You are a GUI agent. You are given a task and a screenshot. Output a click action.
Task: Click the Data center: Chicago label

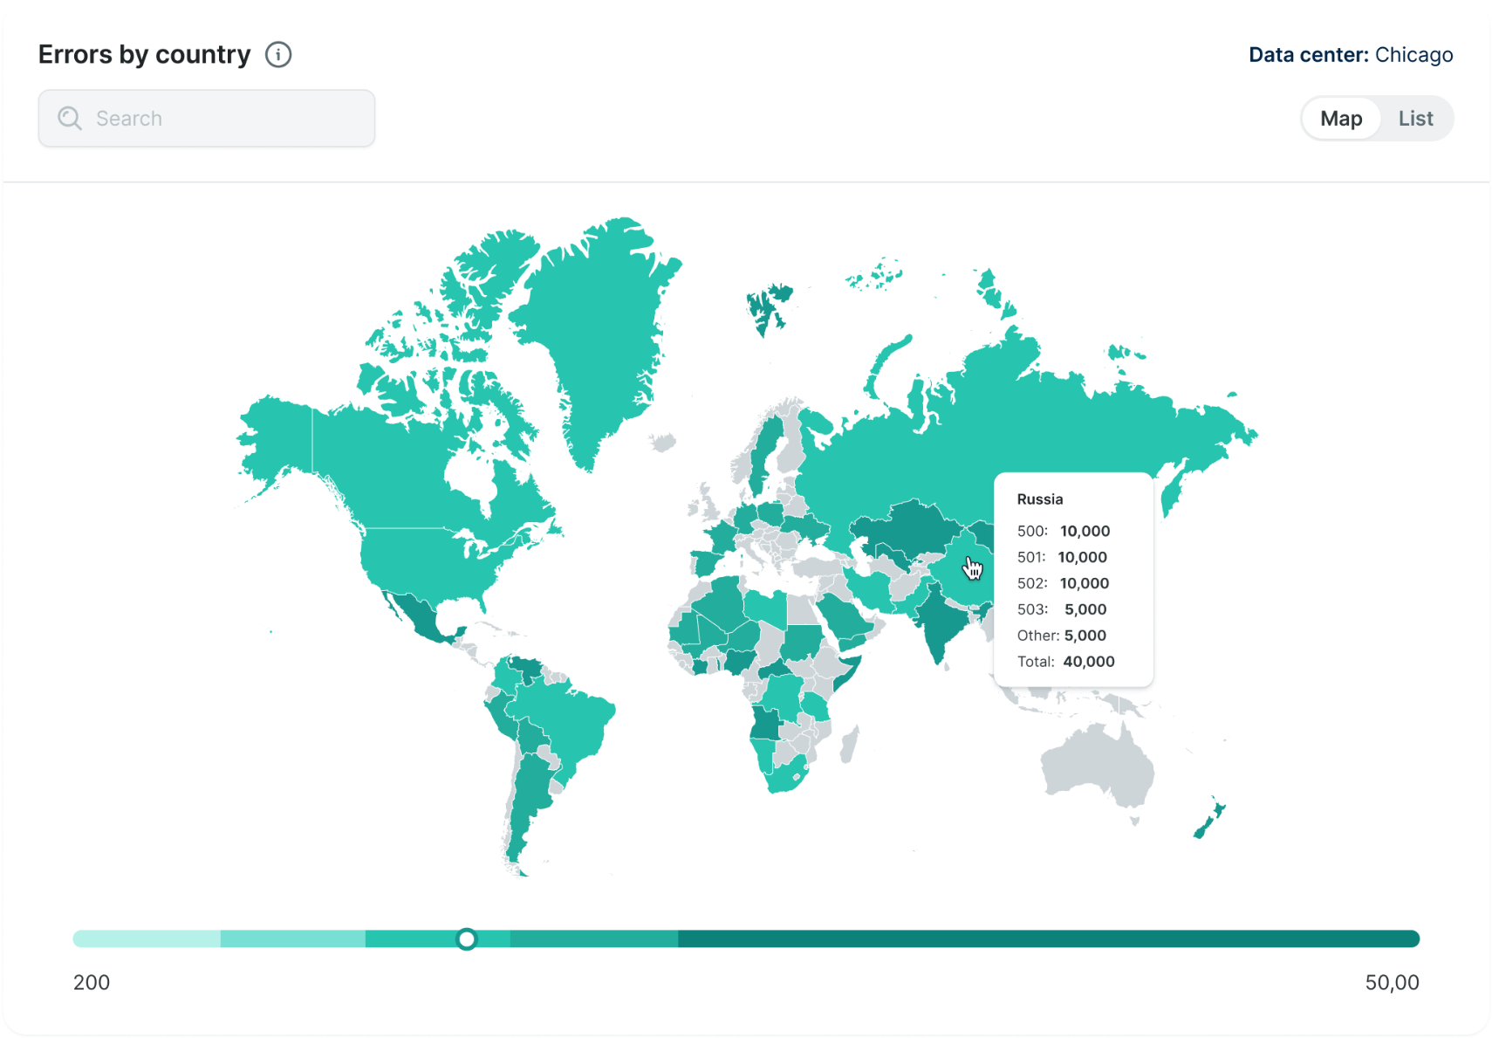tap(1350, 55)
